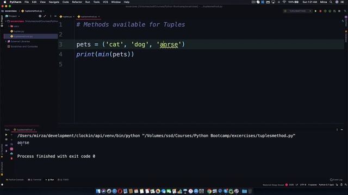Image resolution: width=348 pixels, height=195 pixels.
Task: Click the Wi-Fi icon in the macOS menu bar
Action: click(284, 2)
